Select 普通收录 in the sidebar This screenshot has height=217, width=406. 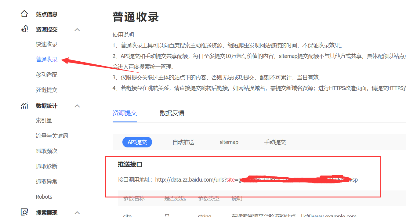tap(46, 60)
